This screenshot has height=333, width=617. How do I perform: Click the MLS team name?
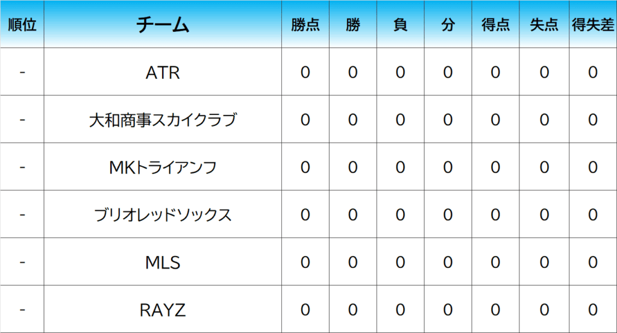click(163, 263)
